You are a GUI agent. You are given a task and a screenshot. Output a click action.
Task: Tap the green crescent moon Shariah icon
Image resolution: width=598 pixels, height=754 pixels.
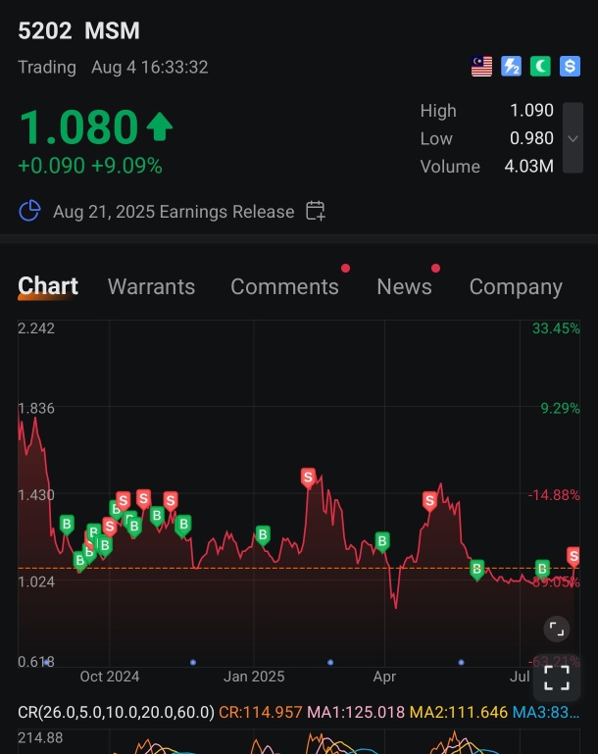tap(540, 67)
